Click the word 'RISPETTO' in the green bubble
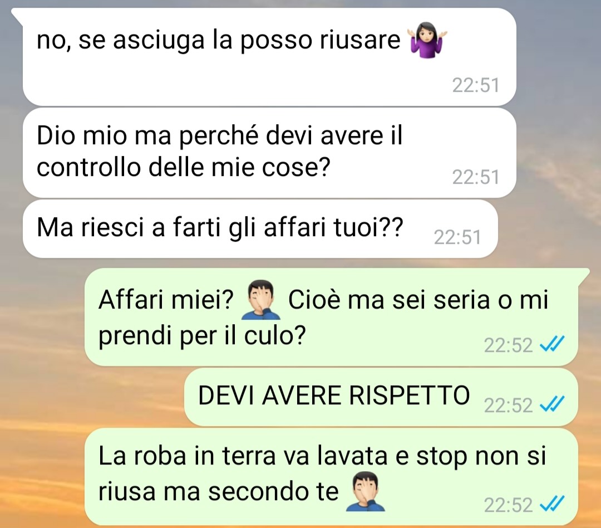 point(410,395)
